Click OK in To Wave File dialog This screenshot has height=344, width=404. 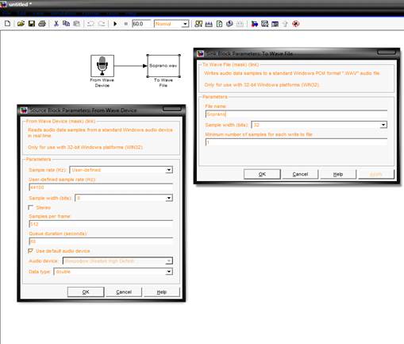262,174
